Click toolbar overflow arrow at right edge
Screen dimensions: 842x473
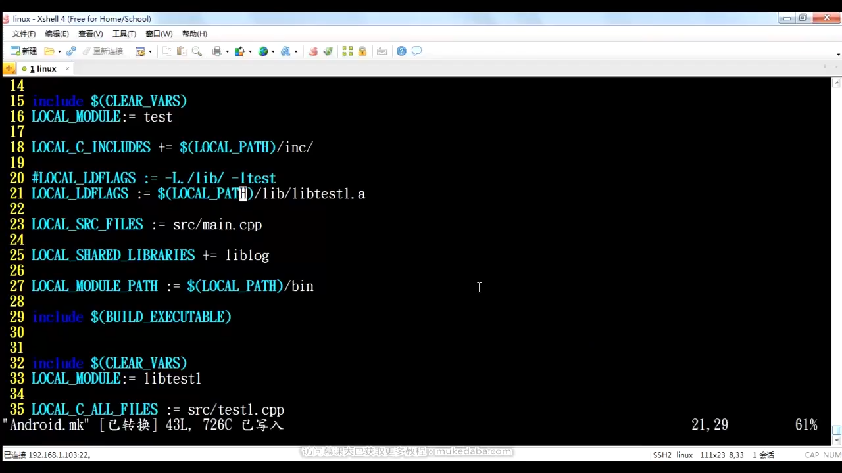tap(838, 54)
